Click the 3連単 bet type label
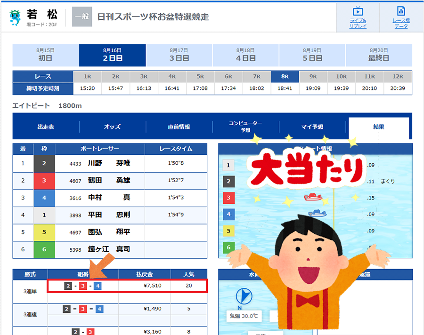The image size is (424, 335). point(30,291)
